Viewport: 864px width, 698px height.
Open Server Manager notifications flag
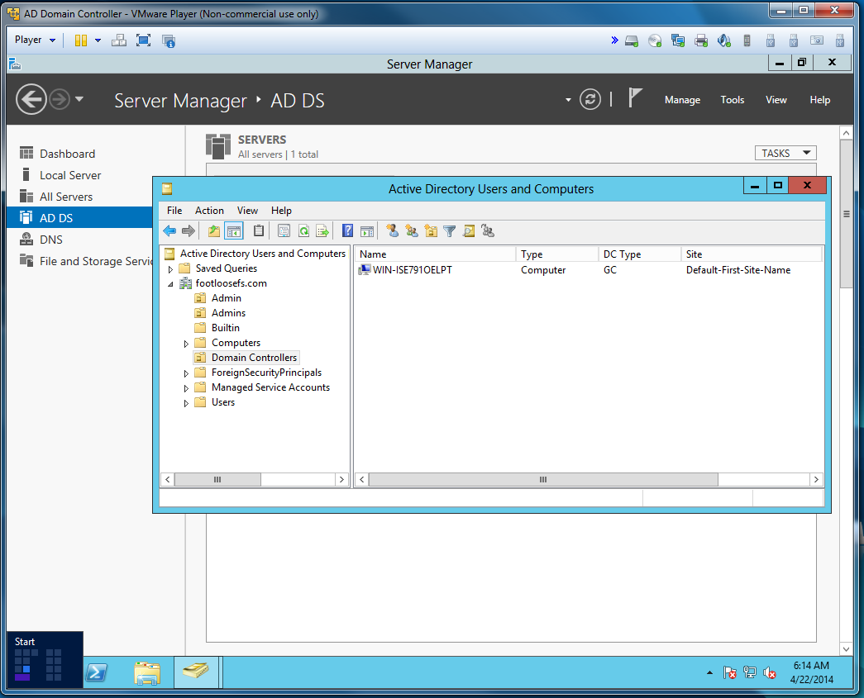point(635,98)
